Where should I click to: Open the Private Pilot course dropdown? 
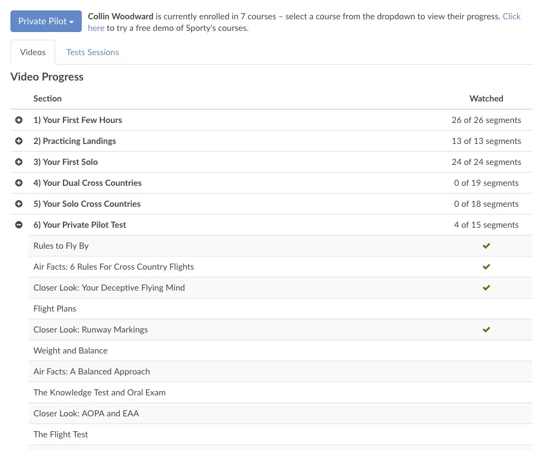pos(46,22)
